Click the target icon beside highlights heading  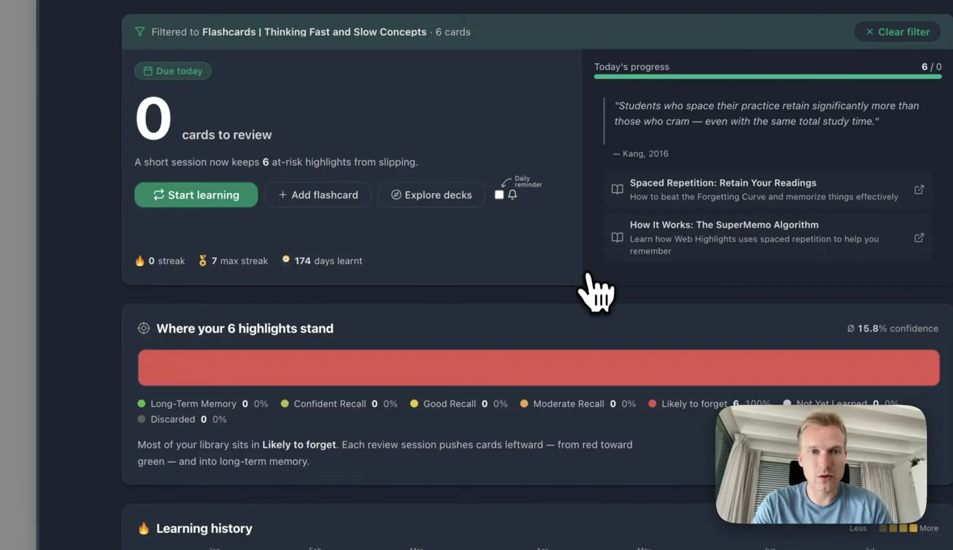(x=143, y=328)
